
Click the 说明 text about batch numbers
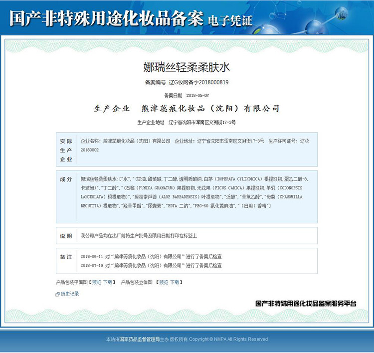click(x=139, y=236)
